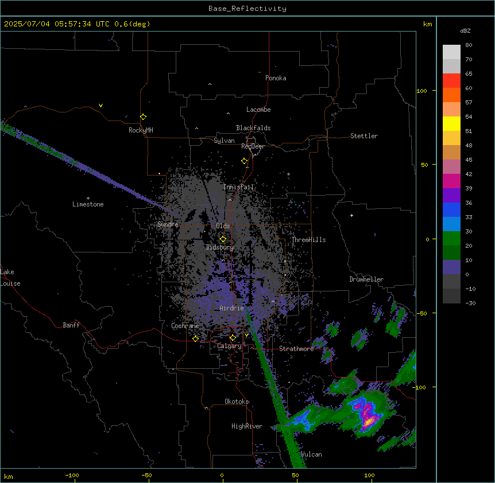Click the HighRiver label
The height and width of the screenshot is (483, 495).
[247, 426]
